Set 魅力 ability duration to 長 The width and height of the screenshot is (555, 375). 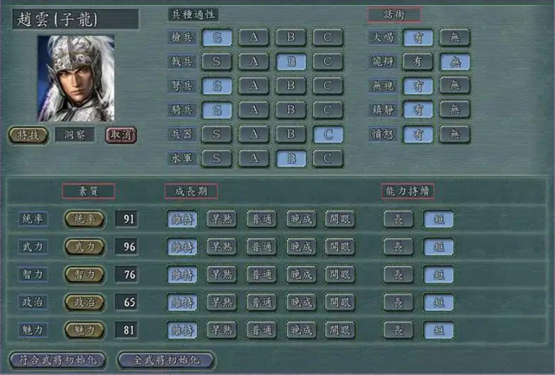coord(399,330)
